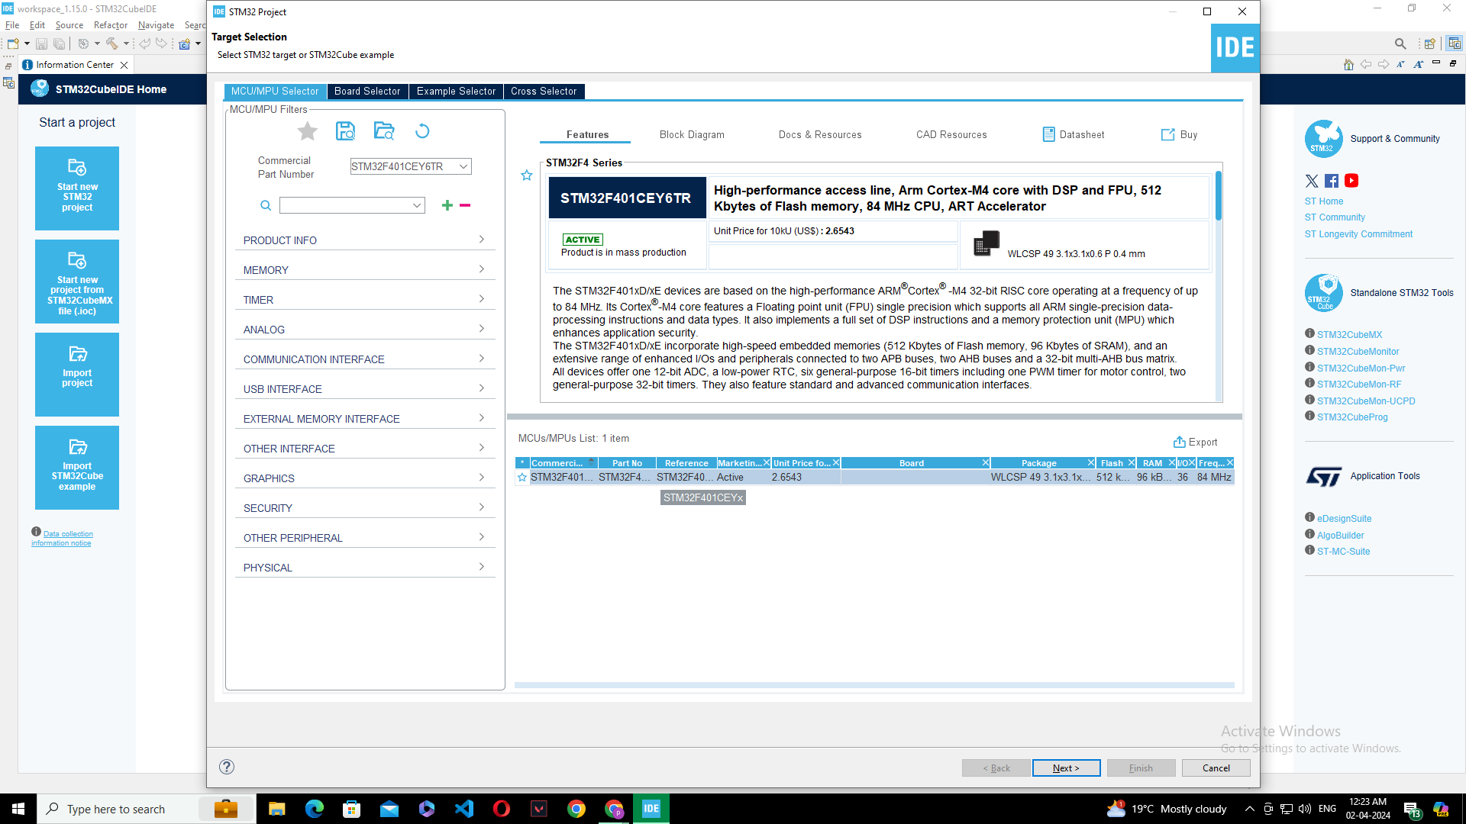Image resolution: width=1466 pixels, height=824 pixels.
Task: Close the Marketing column with its X
Action: click(767, 463)
